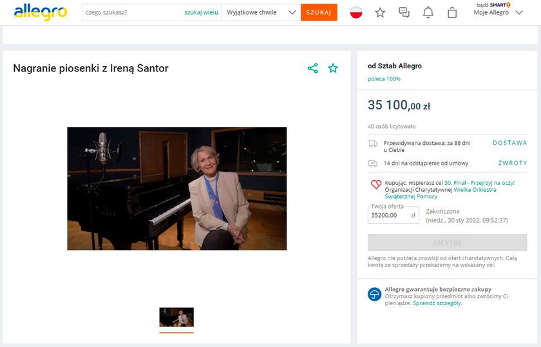Open the shopping bag cart

(x=452, y=13)
